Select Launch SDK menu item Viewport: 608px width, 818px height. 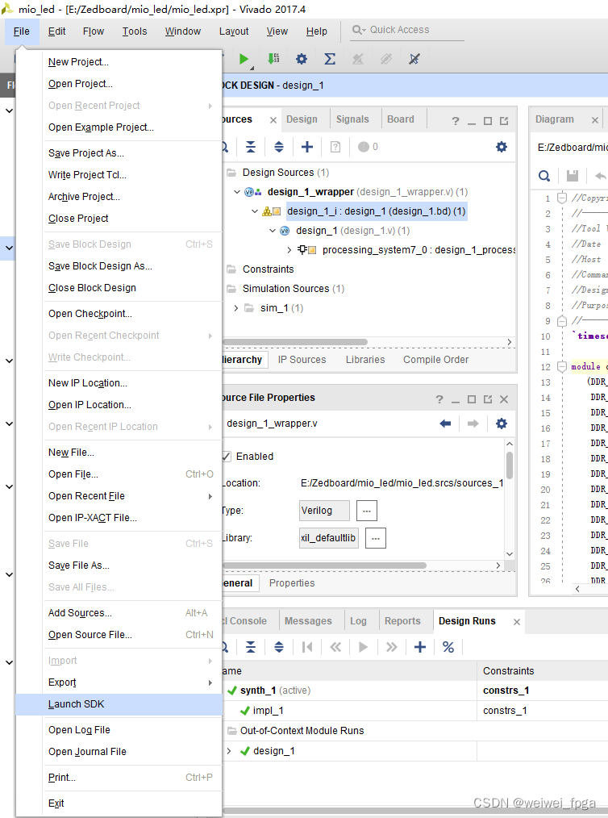coord(119,704)
